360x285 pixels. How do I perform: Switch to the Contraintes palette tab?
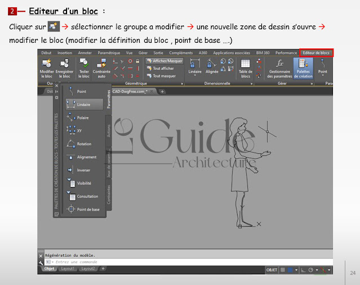(109, 194)
